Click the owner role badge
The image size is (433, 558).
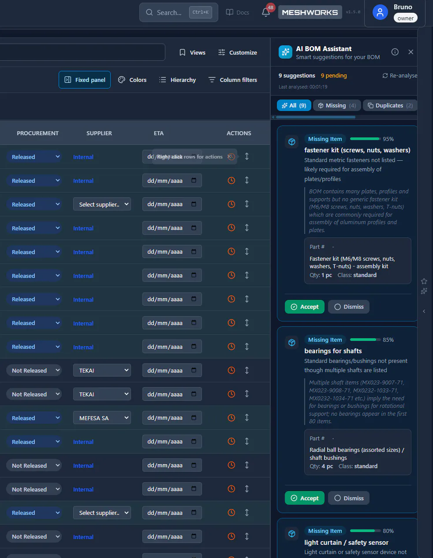[406, 18]
